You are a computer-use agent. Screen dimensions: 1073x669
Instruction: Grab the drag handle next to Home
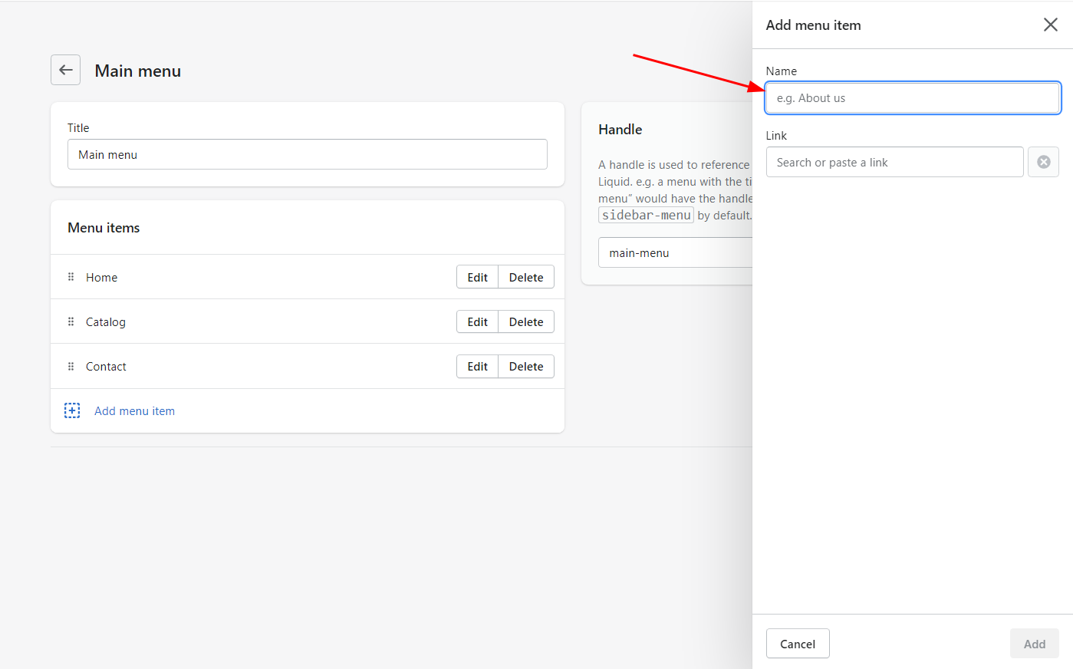point(71,277)
